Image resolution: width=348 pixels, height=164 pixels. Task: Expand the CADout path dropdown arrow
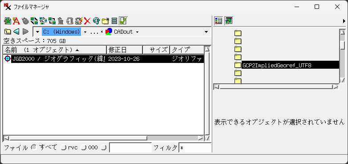137,32
